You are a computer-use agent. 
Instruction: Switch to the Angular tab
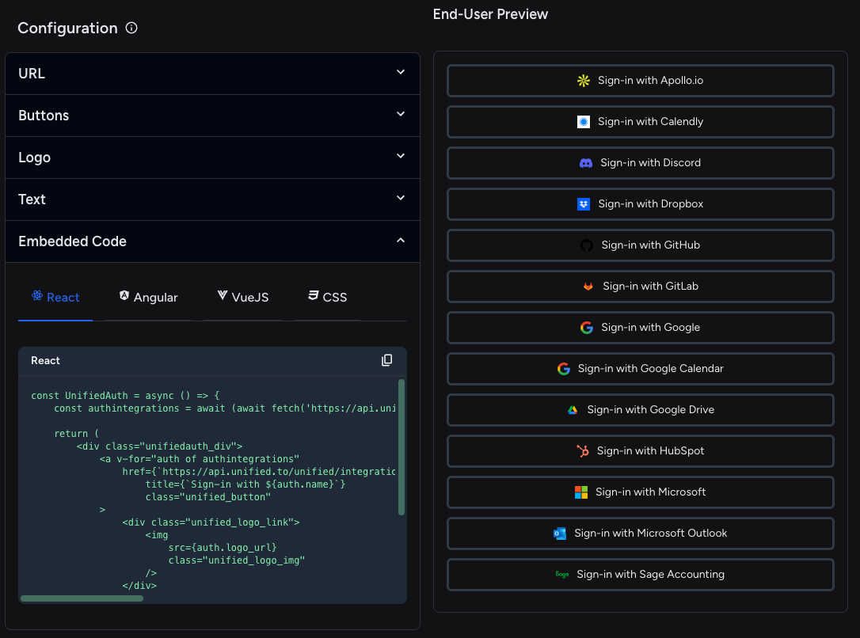(x=148, y=298)
